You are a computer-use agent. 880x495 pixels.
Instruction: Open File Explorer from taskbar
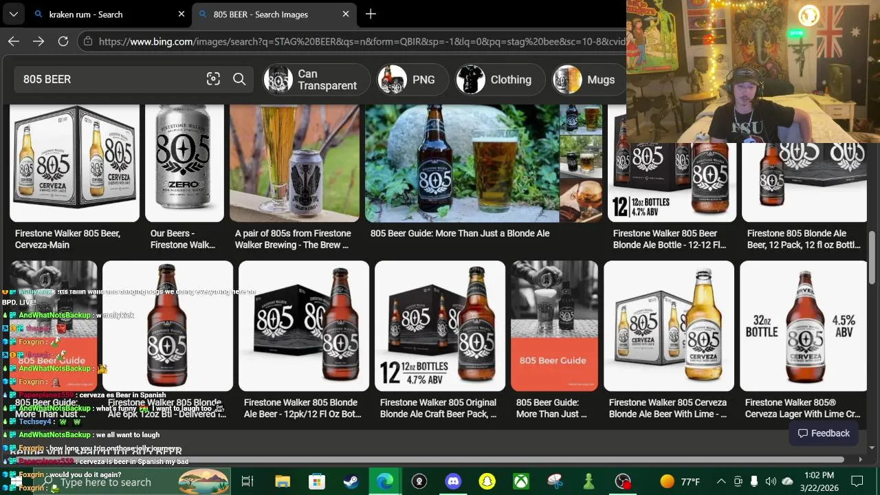[x=283, y=481]
